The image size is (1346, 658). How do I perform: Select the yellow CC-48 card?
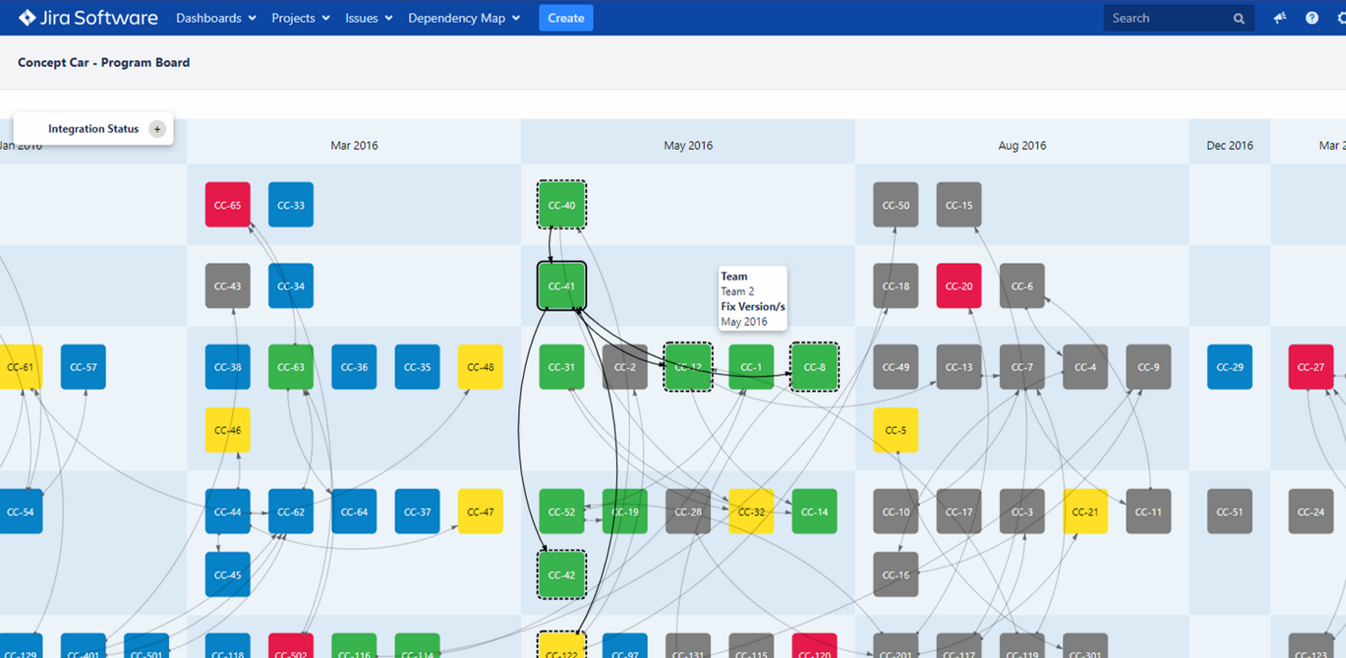tap(481, 366)
